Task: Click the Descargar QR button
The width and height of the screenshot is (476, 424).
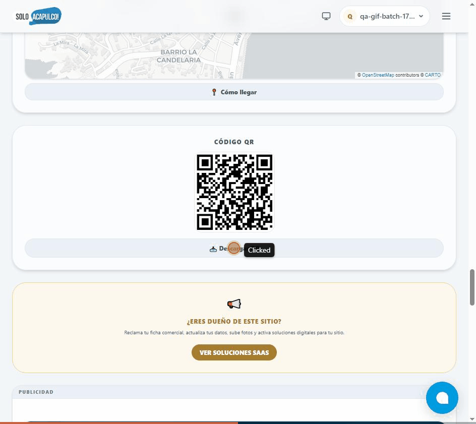Action: pos(234,248)
